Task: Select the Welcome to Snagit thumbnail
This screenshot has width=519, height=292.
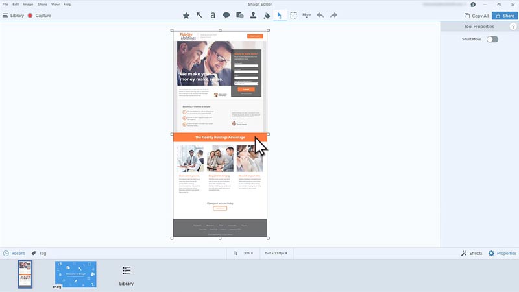Action: pos(76,274)
